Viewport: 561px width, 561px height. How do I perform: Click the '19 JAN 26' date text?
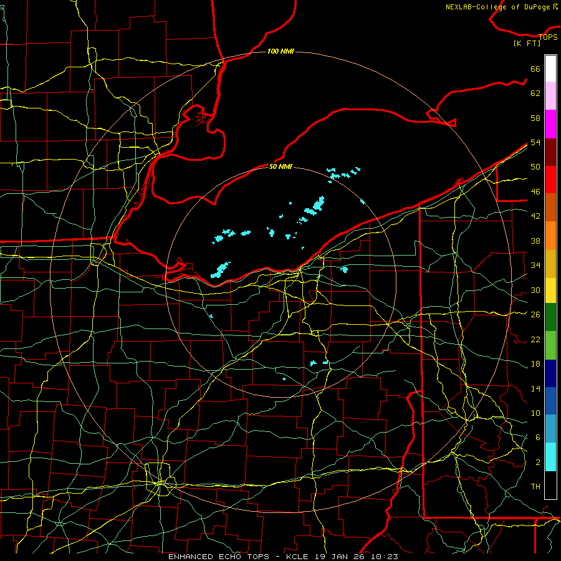(x=341, y=557)
